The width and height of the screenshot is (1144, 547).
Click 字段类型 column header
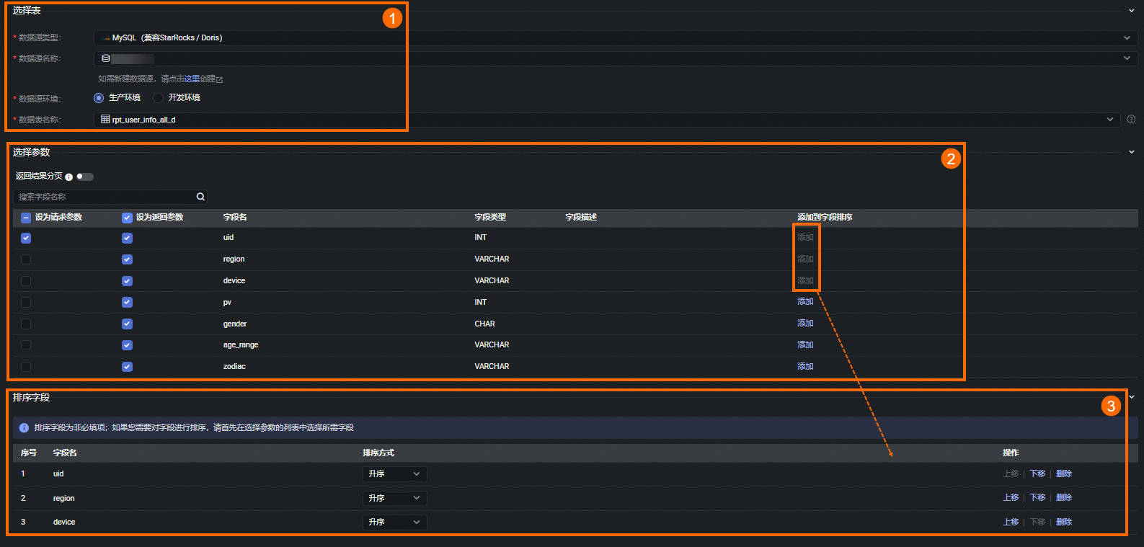coord(490,217)
